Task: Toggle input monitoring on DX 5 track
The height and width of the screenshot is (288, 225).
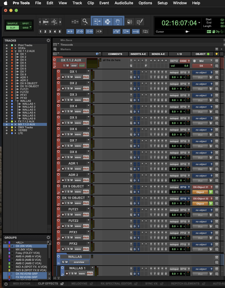Action: coord(66,123)
